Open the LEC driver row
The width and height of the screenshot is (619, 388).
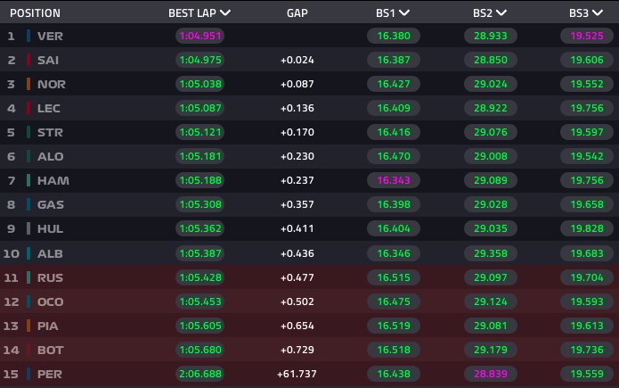point(310,108)
